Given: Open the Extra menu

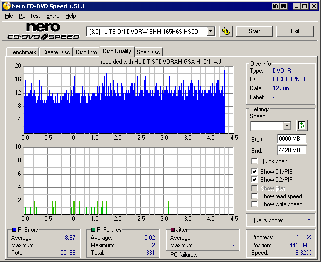Looking at the screenshot, I should [x=53, y=16].
